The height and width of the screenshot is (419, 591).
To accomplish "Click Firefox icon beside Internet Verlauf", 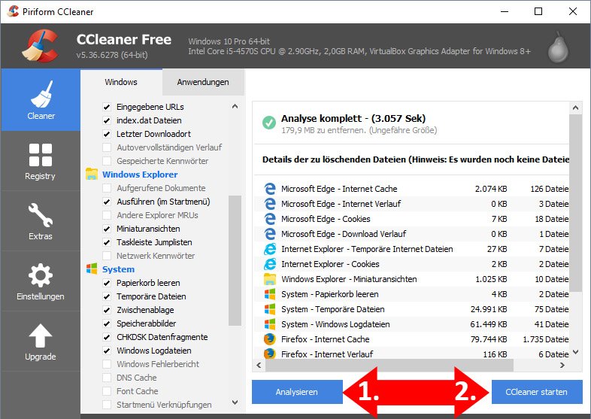I will coord(270,354).
